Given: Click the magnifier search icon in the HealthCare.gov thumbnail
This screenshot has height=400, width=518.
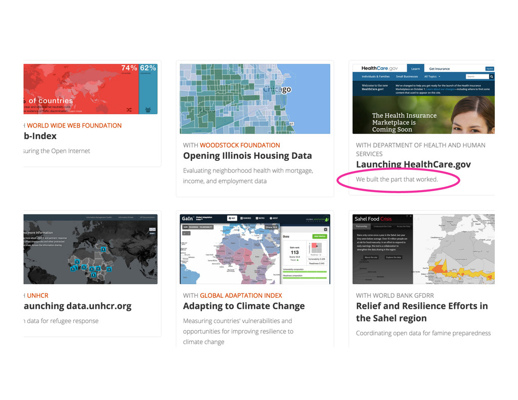Looking at the screenshot, I should click(x=492, y=76).
